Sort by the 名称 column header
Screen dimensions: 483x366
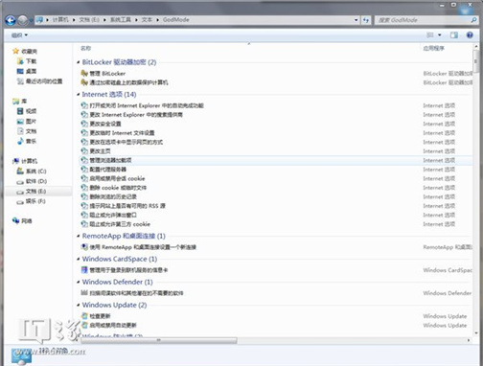(x=85, y=48)
